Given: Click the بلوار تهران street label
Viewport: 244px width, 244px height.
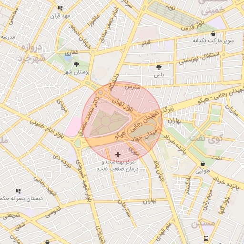Looking at the screenshot, I should 122,105.
